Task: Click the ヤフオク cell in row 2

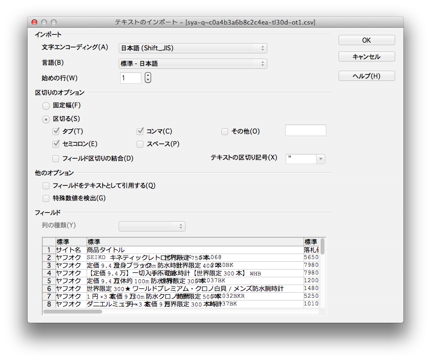Action: pyautogui.click(x=71, y=257)
